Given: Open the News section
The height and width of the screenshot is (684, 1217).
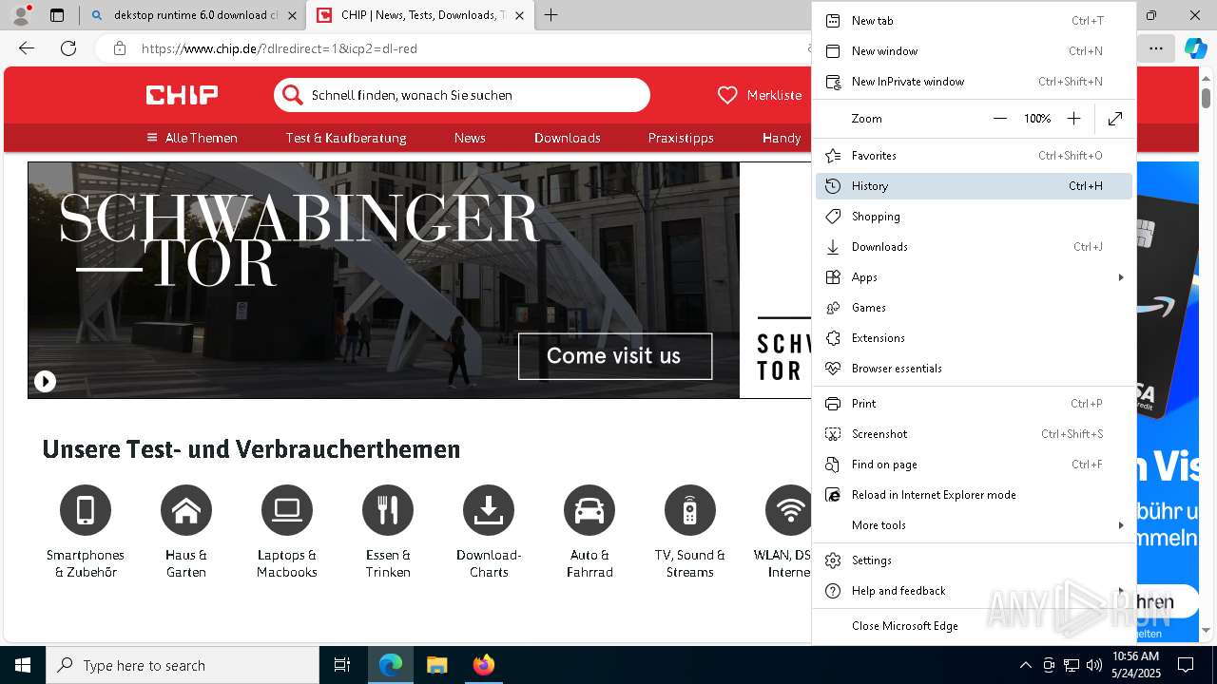Looking at the screenshot, I should click(x=470, y=138).
